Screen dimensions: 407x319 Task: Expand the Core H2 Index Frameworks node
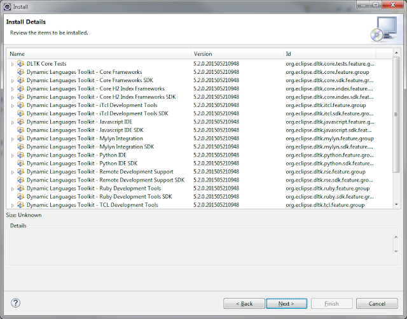[x=13, y=89]
